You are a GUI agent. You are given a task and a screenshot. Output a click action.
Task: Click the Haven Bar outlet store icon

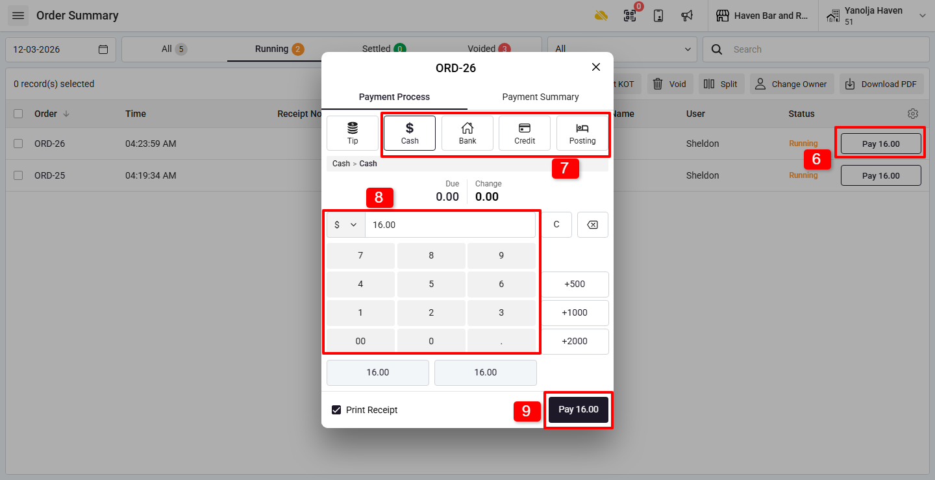tap(722, 16)
